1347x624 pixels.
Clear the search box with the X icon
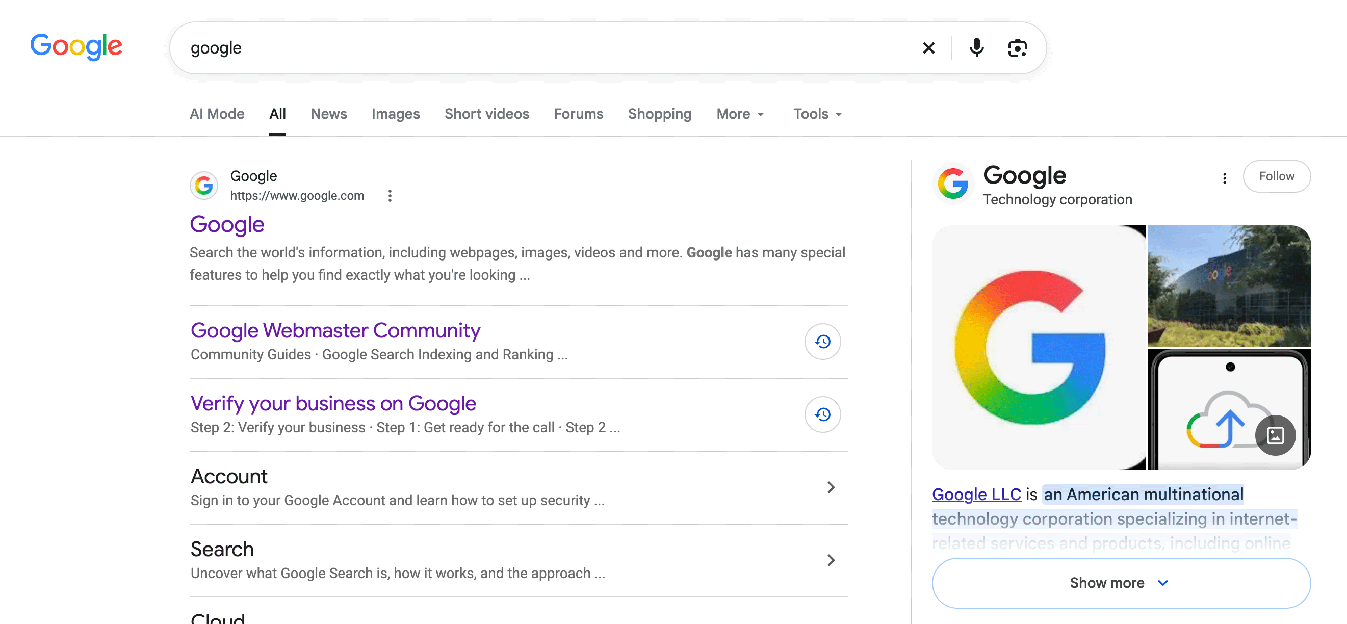[x=929, y=48]
